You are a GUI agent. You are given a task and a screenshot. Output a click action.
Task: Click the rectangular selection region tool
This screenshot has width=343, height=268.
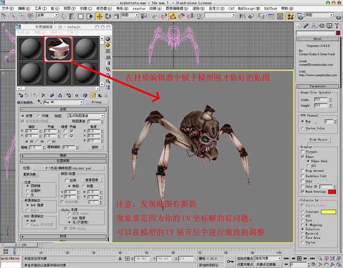80,16
